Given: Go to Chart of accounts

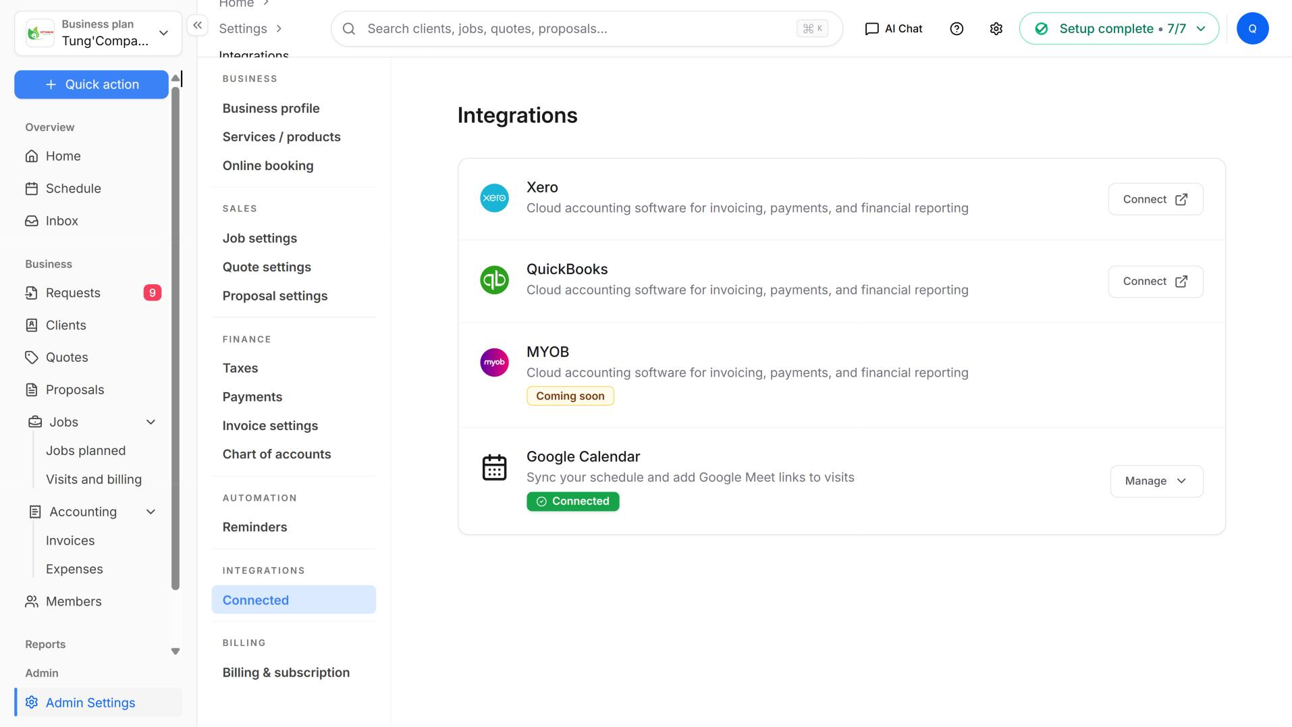Looking at the screenshot, I should pos(277,454).
